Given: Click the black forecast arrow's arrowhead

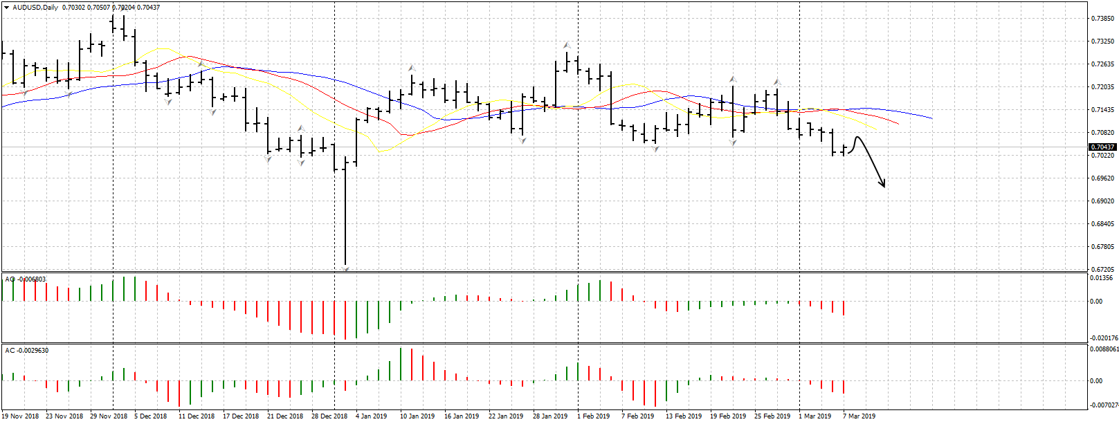Looking at the screenshot, I should point(882,184).
